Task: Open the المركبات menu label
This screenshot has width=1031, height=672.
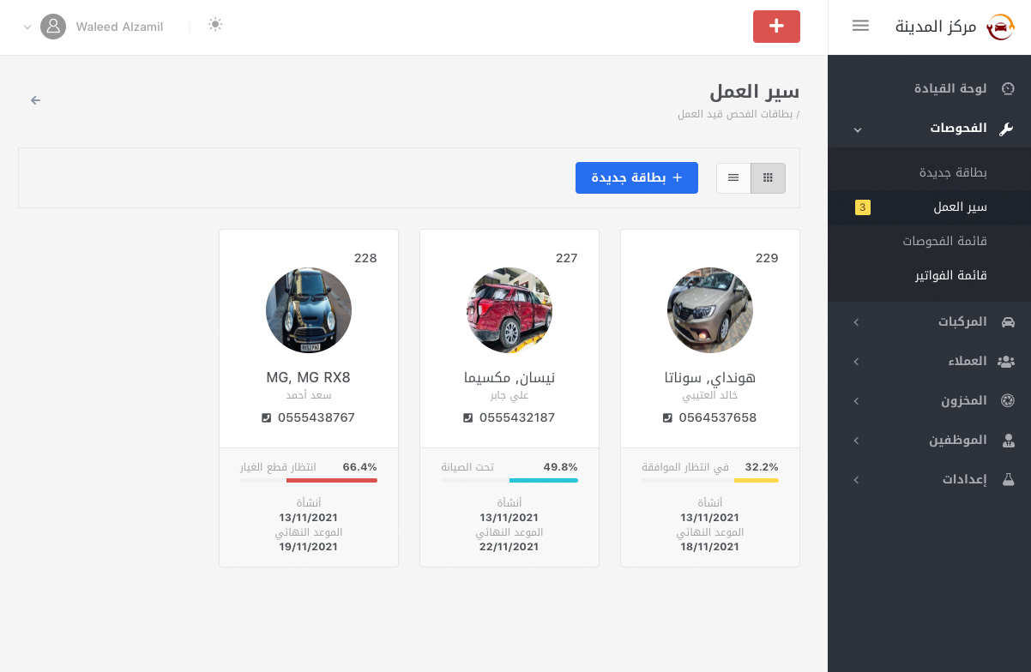Action: (x=962, y=321)
